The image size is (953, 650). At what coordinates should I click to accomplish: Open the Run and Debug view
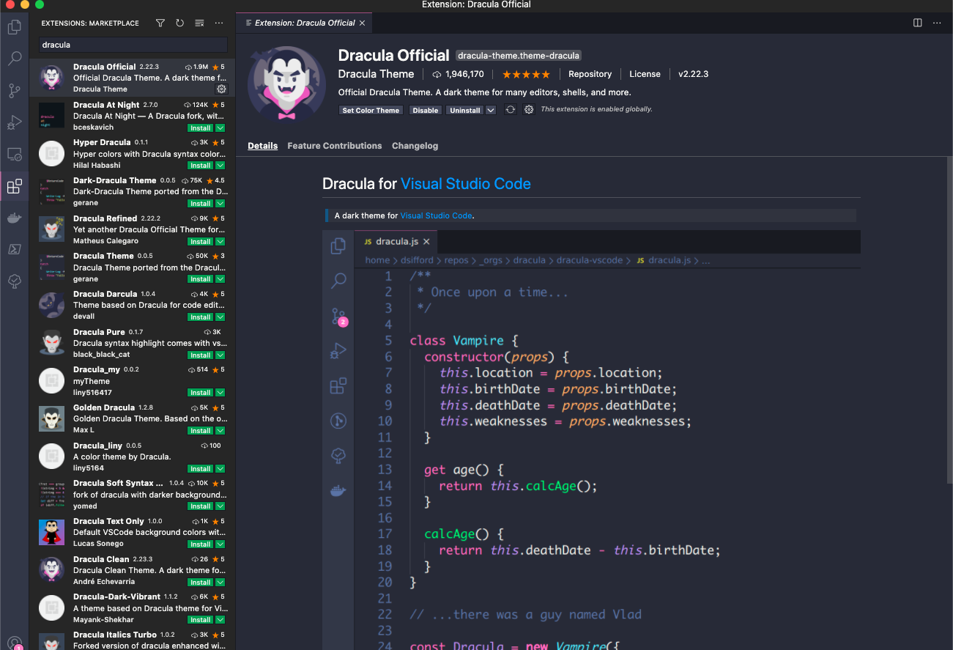click(14, 122)
